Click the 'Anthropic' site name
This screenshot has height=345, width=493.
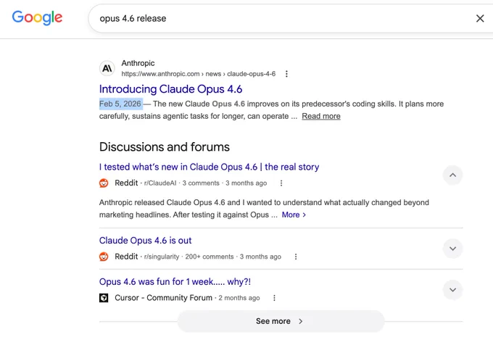tap(138, 63)
